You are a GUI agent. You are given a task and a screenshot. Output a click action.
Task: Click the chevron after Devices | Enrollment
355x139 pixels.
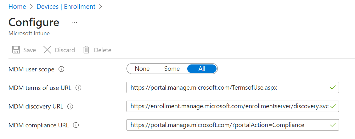click(x=101, y=6)
